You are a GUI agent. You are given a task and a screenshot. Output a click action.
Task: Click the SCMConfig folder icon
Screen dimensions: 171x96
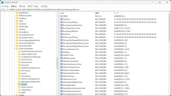coord(17,27)
